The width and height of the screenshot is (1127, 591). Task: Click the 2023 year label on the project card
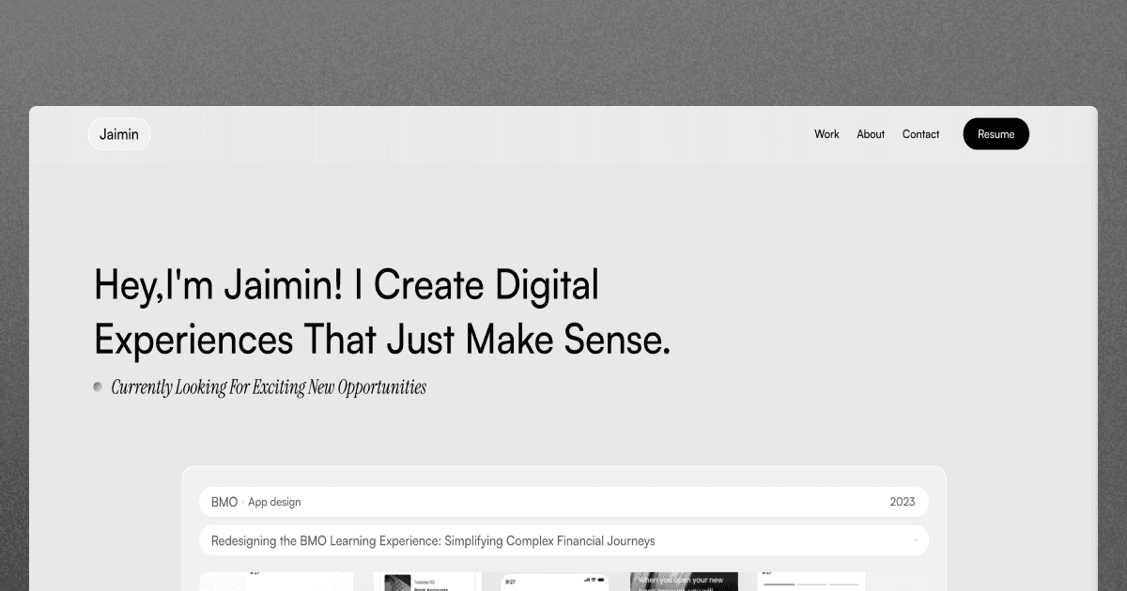click(902, 502)
